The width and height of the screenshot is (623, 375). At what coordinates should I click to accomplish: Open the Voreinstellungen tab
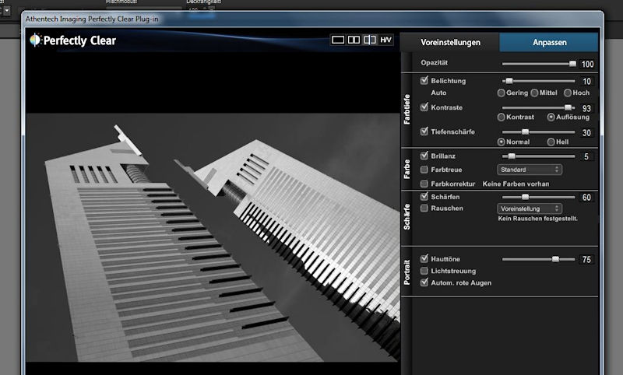click(x=450, y=42)
